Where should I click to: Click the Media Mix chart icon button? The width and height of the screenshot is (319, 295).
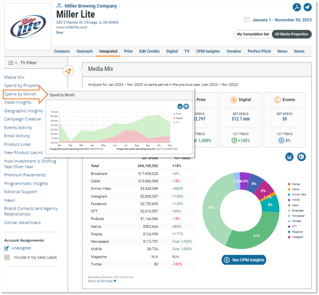click(x=289, y=157)
